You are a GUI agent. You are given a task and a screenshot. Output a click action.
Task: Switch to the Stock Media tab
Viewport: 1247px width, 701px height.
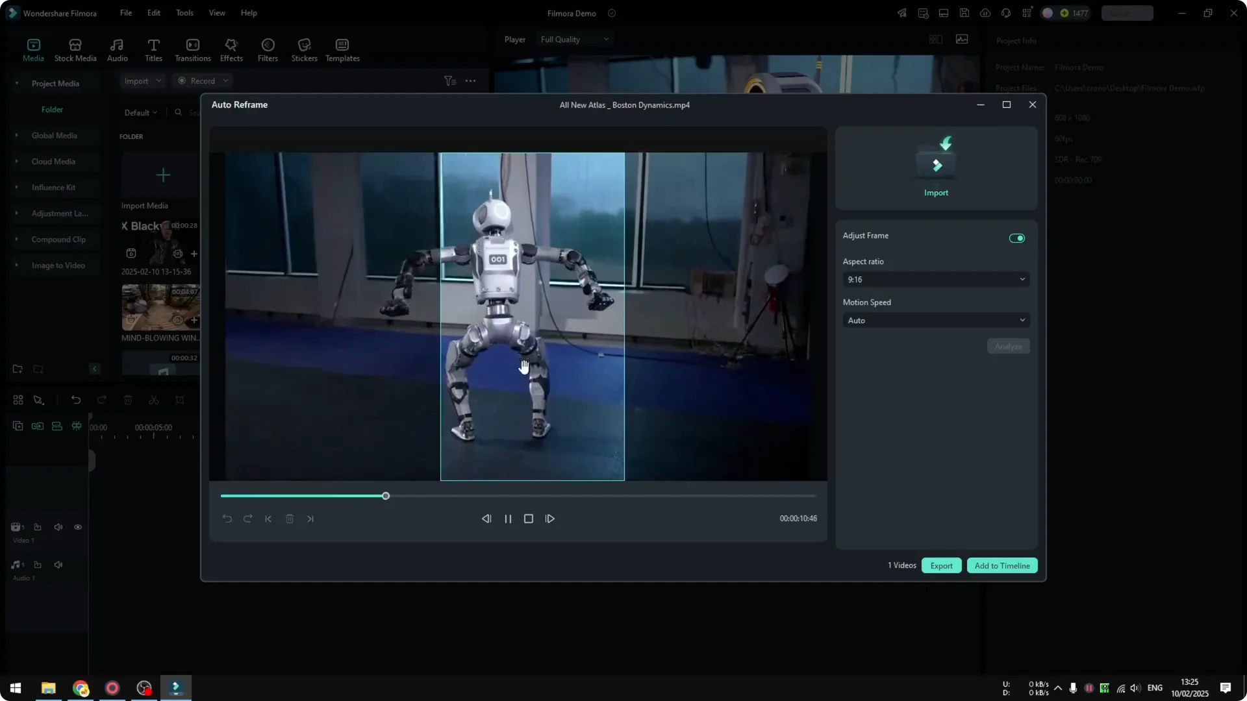click(75, 50)
